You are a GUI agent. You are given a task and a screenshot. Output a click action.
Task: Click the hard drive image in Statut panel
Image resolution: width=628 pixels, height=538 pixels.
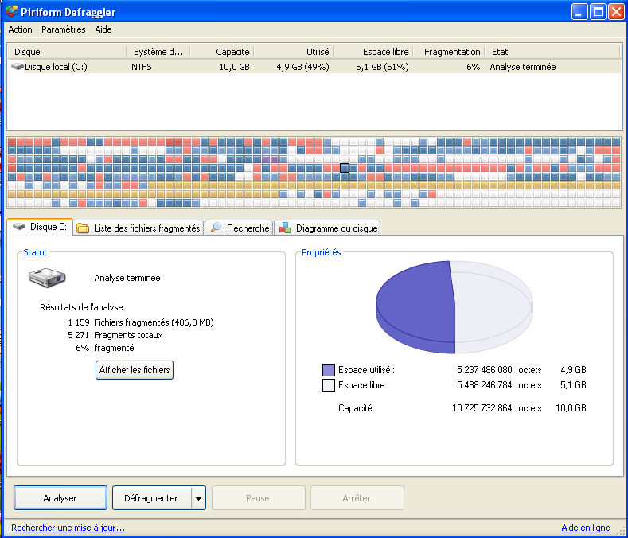(47, 278)
